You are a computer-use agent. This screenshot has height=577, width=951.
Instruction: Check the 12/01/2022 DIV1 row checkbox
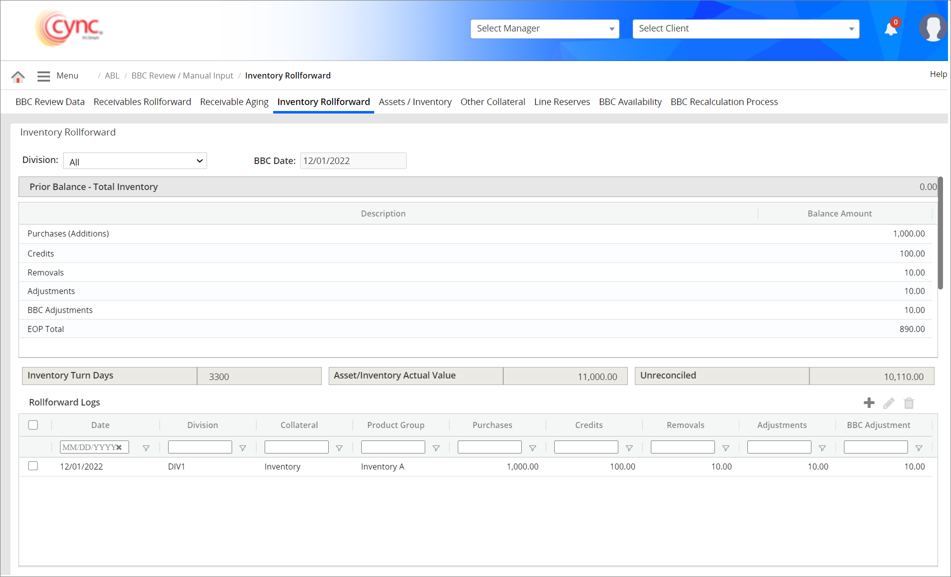(x=33, y=466)
